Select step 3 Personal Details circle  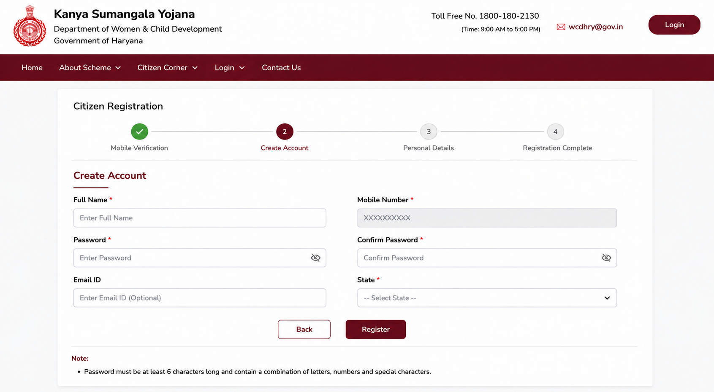point(429,132)
